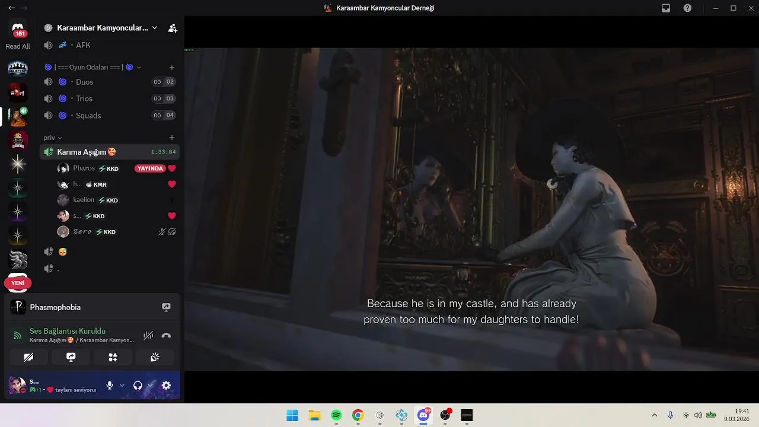Open the Manifest server icon
The image size is (759, 427).
(18, 68)
